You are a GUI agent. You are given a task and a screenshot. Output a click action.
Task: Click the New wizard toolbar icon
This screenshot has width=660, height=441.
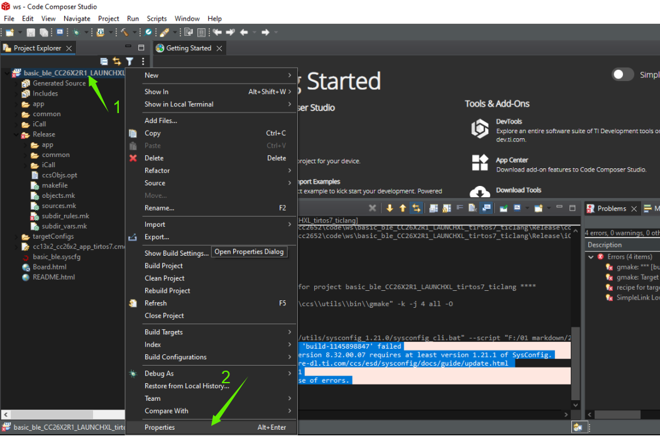coord(9,33)
